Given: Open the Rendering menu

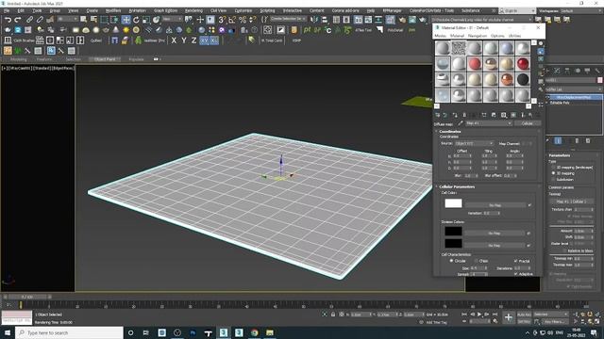Looking at the screenshot, I should pos(193,10).
